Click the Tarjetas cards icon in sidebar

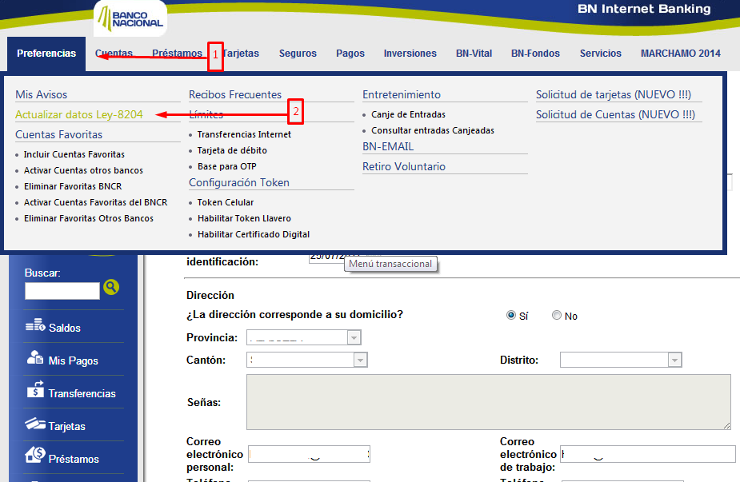(x=35, y=424)
